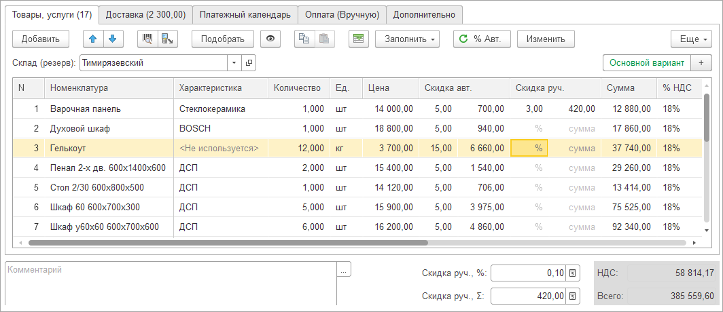Open calculator for Скидка руч. % field
Viewport: 723px width, 312px height.
pyautogui.click(x=573, y=273)
